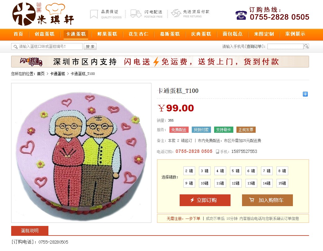Switch to the 蛋糕说明 tab
The height and width of the screenshot is (251, 323).
coord(30,231)
